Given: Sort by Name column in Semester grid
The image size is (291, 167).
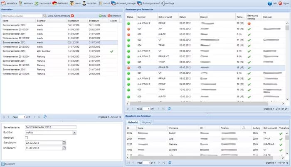Looking at the screenshot, I should tap(18, 21).
